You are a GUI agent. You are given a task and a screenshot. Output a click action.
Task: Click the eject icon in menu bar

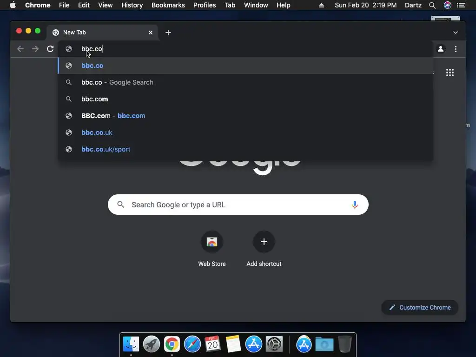(x=321, y=5)
